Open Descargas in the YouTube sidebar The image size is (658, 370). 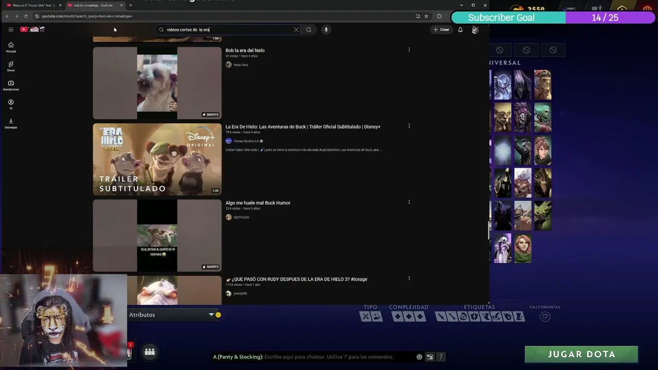pos(11,123)
